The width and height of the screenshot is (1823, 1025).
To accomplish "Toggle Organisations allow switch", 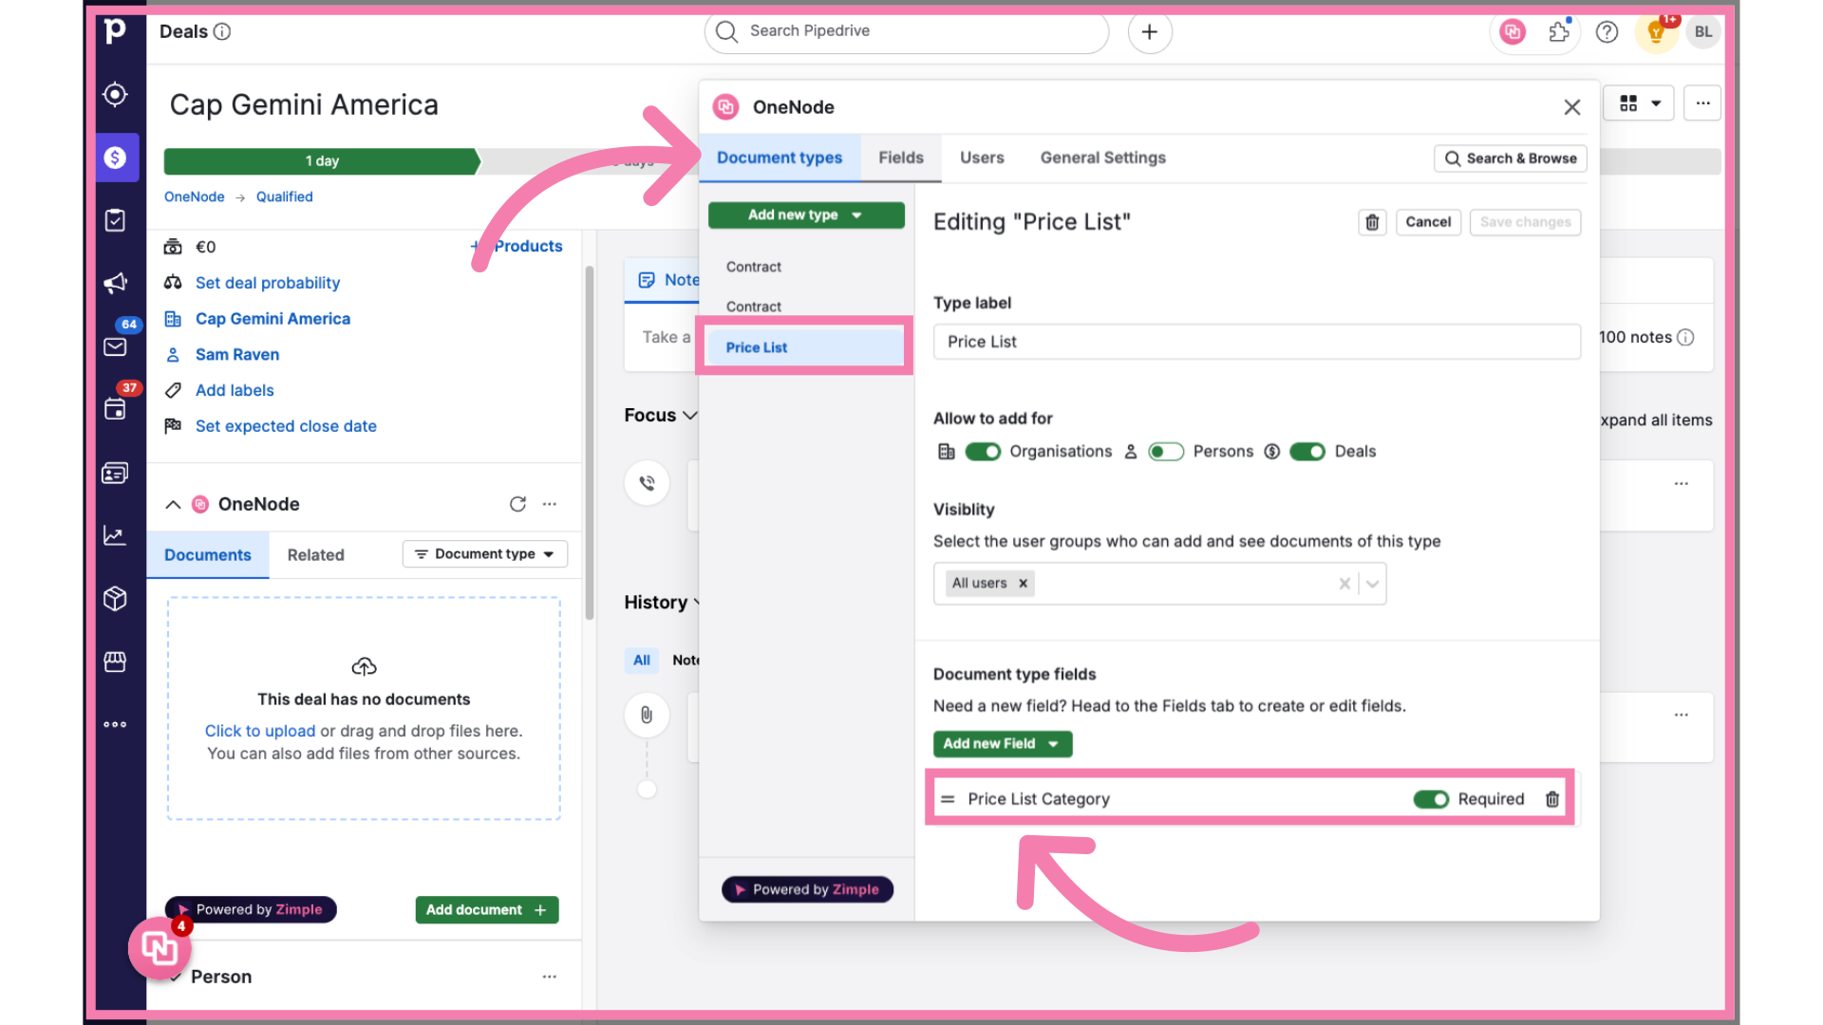I will pyautogui.click(x=983, y=452).
